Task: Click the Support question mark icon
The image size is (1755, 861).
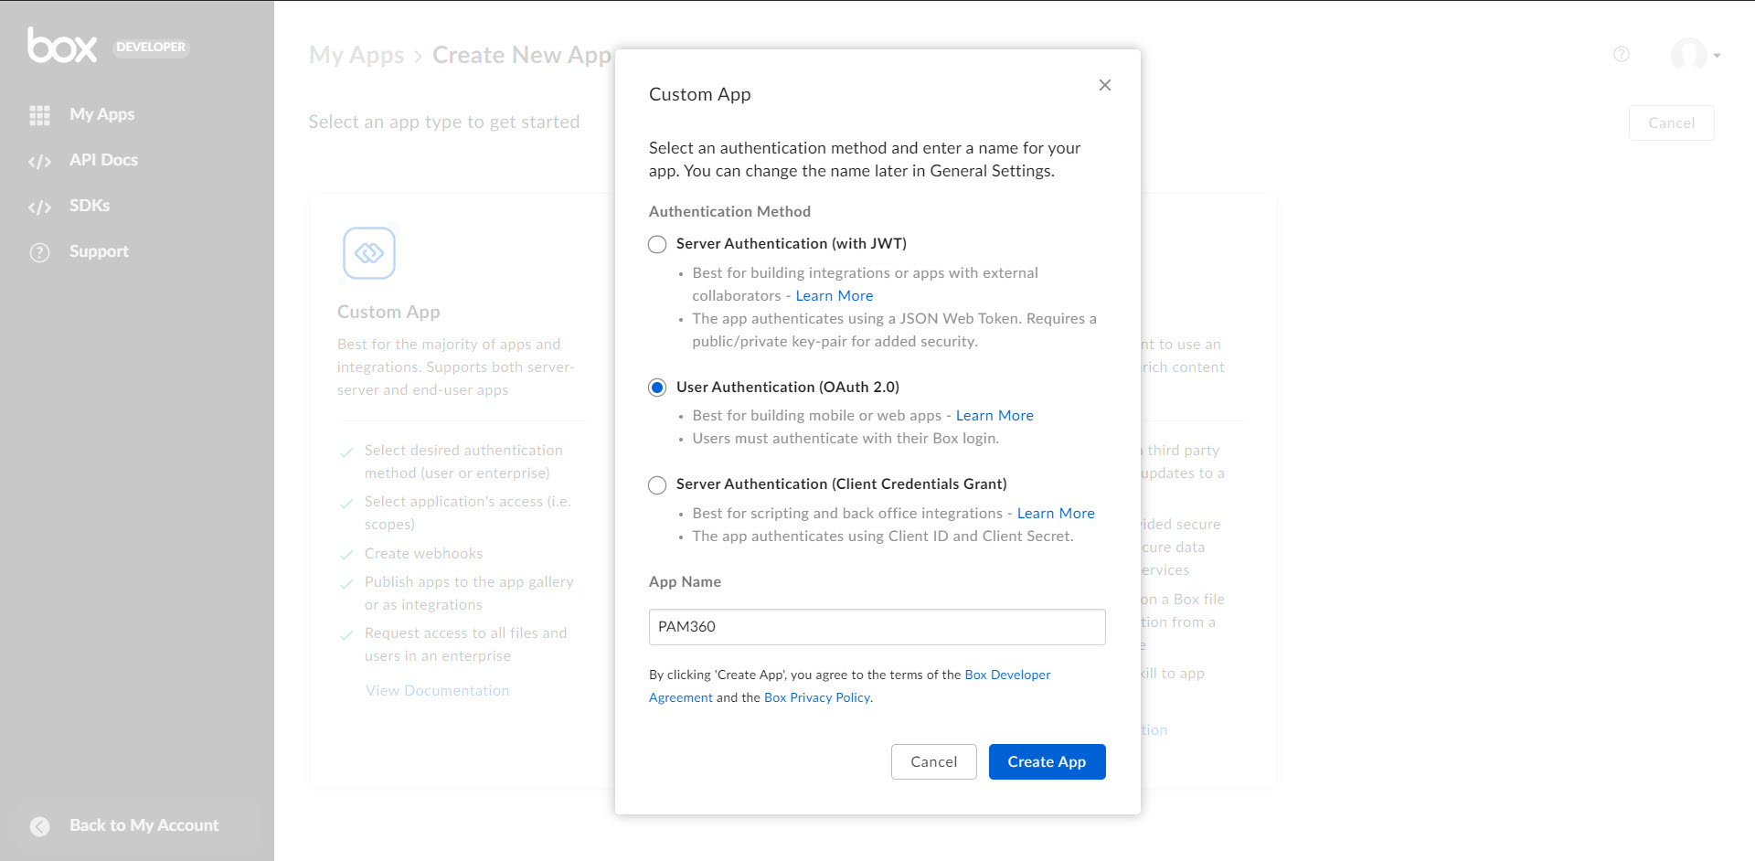Action: coord(39,252)
